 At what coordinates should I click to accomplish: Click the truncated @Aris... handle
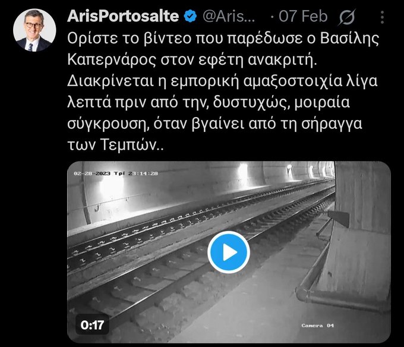point(229,17)
